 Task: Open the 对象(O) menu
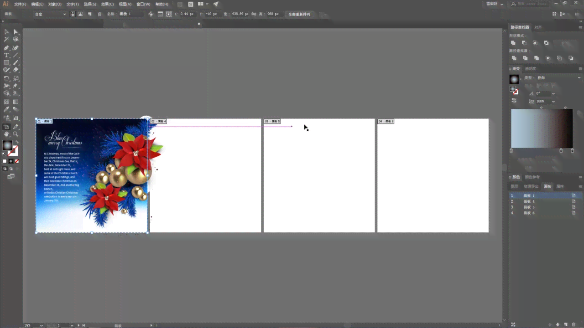[55, 4]
